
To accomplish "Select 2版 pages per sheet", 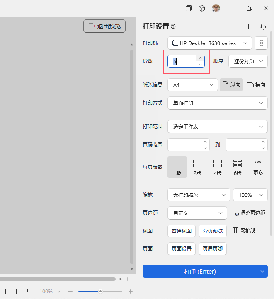I will point(197,167).
